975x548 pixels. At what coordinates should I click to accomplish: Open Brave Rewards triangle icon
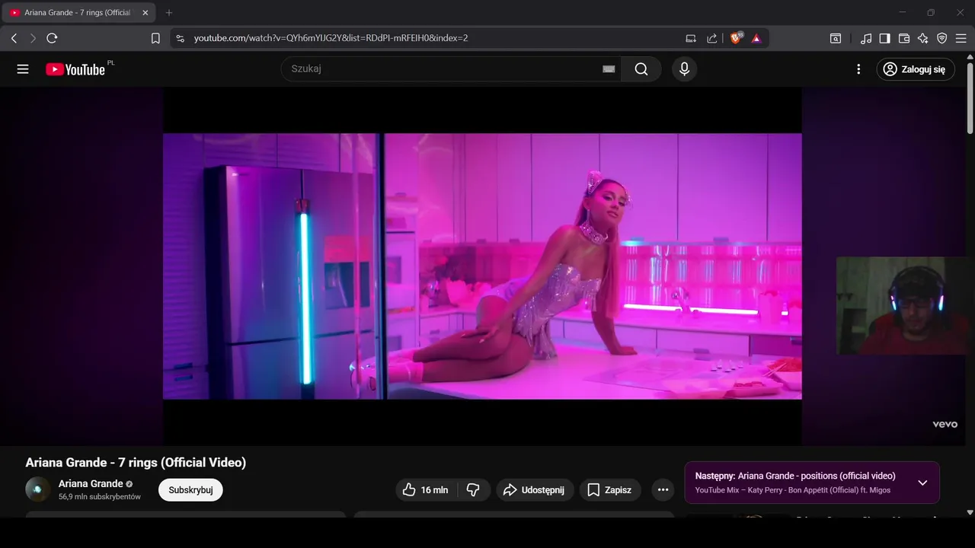(756, 38)
